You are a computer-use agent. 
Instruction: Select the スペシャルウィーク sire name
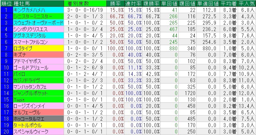pyautogui.click(x=38, y=132)
